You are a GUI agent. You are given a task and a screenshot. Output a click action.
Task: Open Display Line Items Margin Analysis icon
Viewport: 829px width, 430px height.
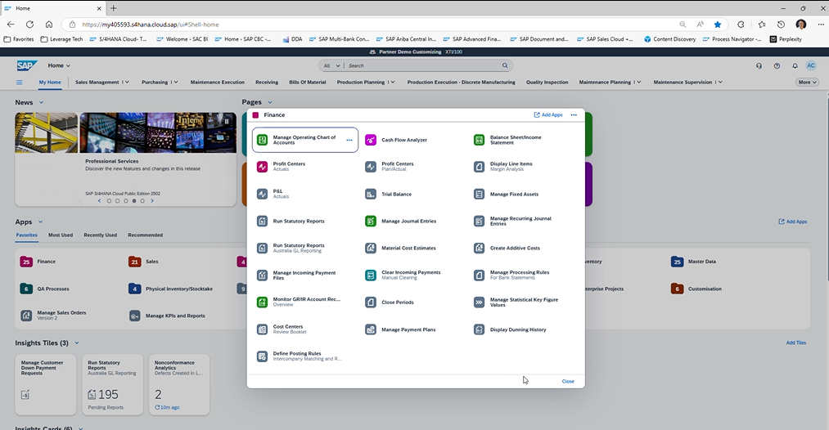click(479, 167)
